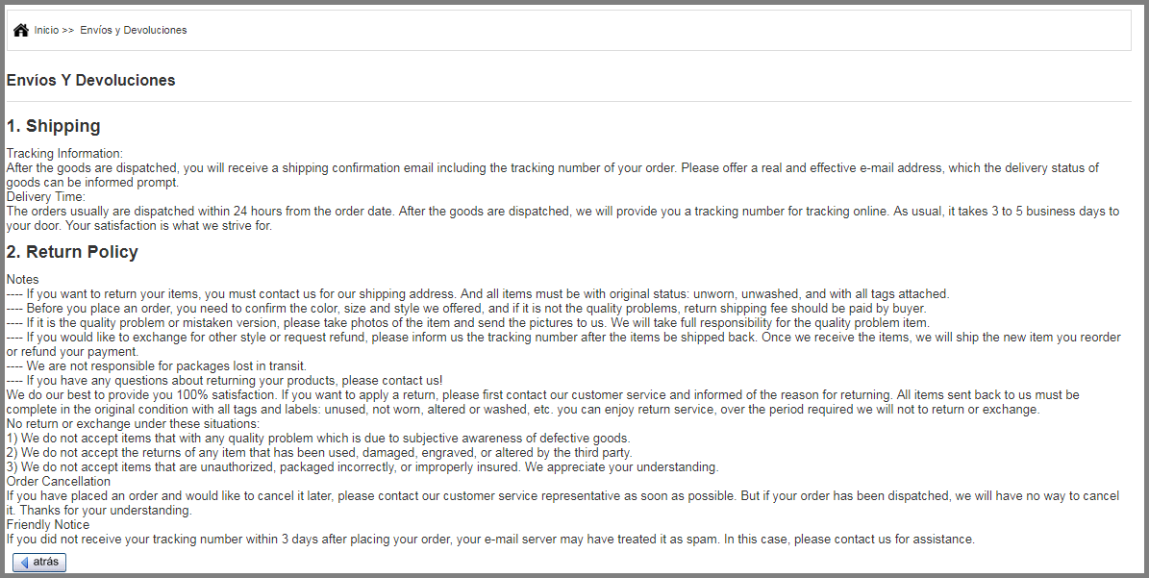Click rule 3 about unauthorized items
Viewport: 1149px width, 578px height.
pyautogui.click(x=362, y=467)
